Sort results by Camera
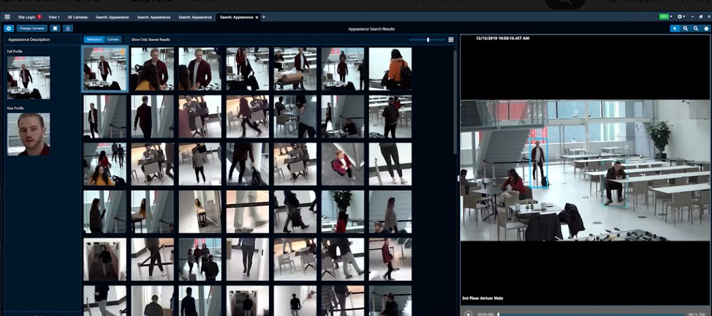 [113, 39]
